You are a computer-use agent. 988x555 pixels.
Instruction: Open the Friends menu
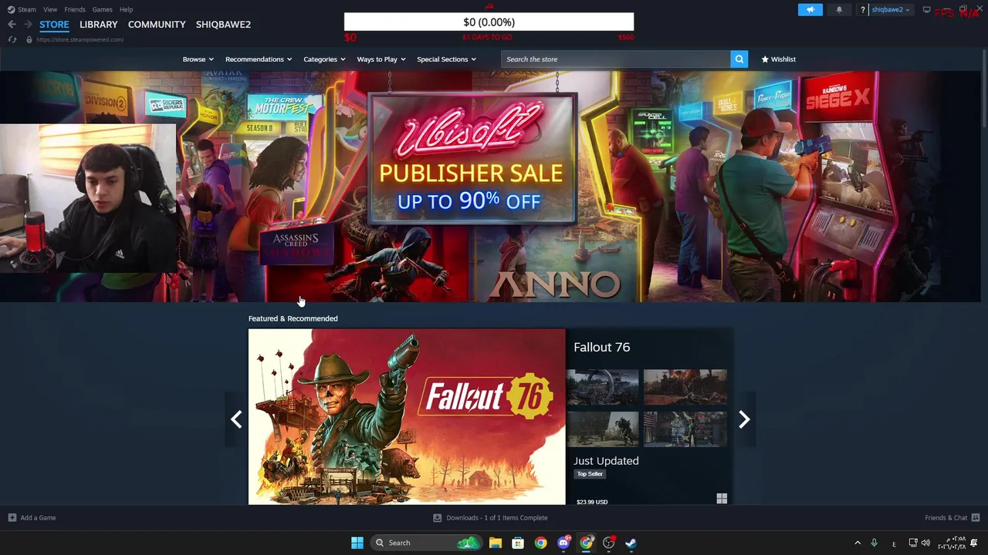(x=75, y=9)
